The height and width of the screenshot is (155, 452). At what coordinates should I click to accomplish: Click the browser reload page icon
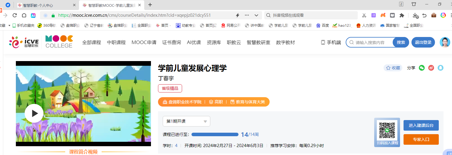tap(15, 15)
